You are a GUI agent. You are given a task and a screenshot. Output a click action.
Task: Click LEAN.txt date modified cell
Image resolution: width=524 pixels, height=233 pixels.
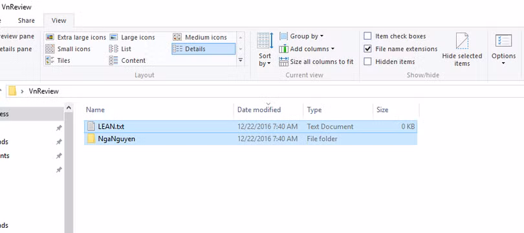(x=267, y=127)
